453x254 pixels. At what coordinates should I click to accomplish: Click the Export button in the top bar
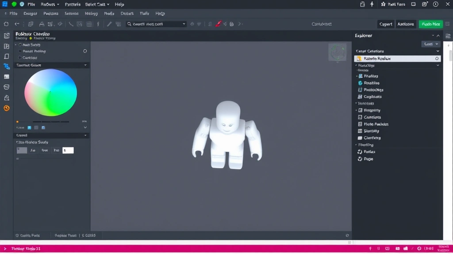point(385,24)
